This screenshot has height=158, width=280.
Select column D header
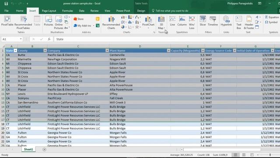click(x=140, y=46)
